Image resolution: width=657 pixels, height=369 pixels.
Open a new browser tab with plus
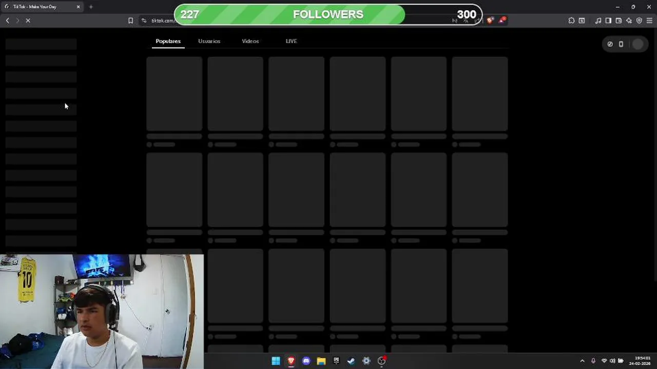(x=90, y=7)
